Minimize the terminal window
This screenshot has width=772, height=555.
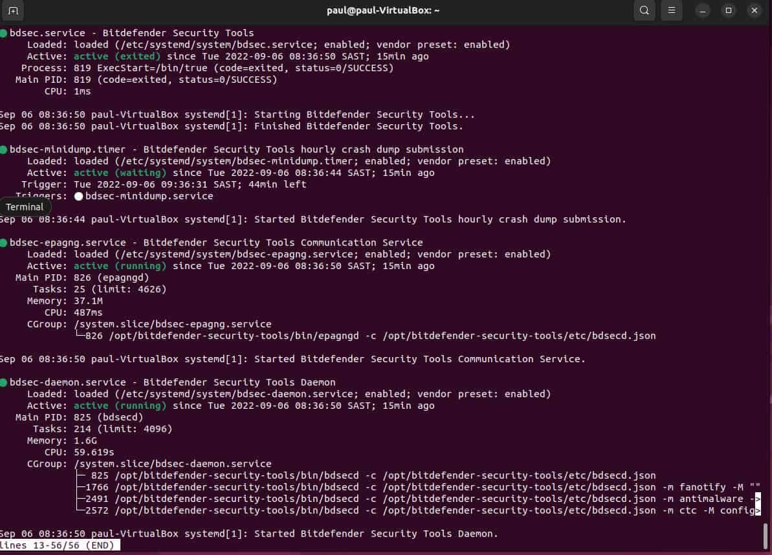click(x=703, y=10)
